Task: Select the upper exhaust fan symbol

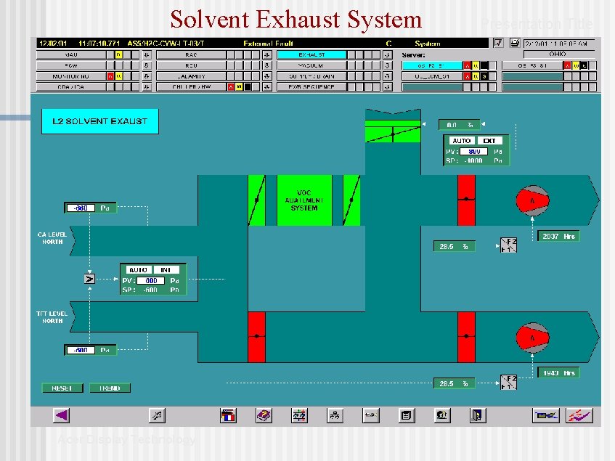Action: [x=532, y=200]
